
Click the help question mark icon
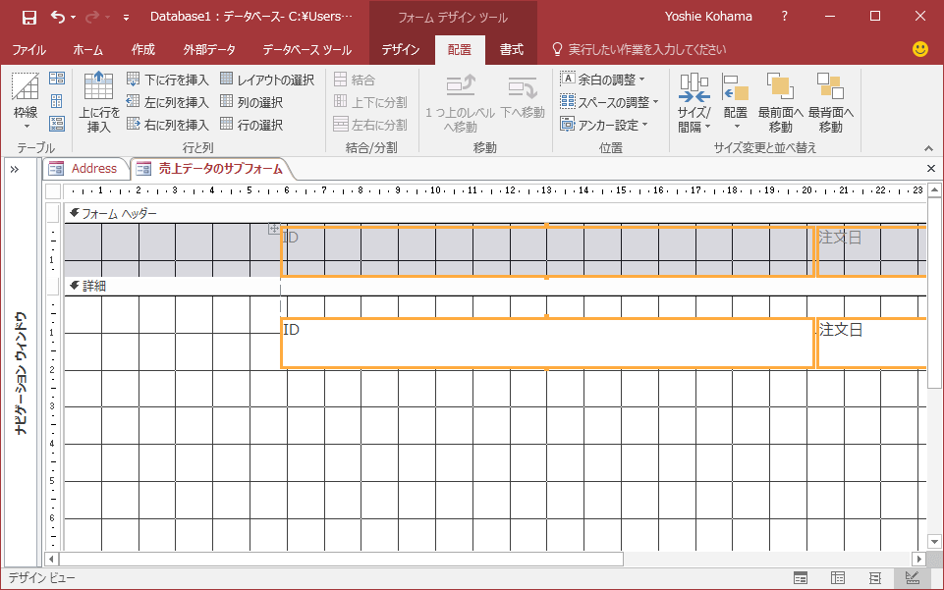(x=785, y=17)
